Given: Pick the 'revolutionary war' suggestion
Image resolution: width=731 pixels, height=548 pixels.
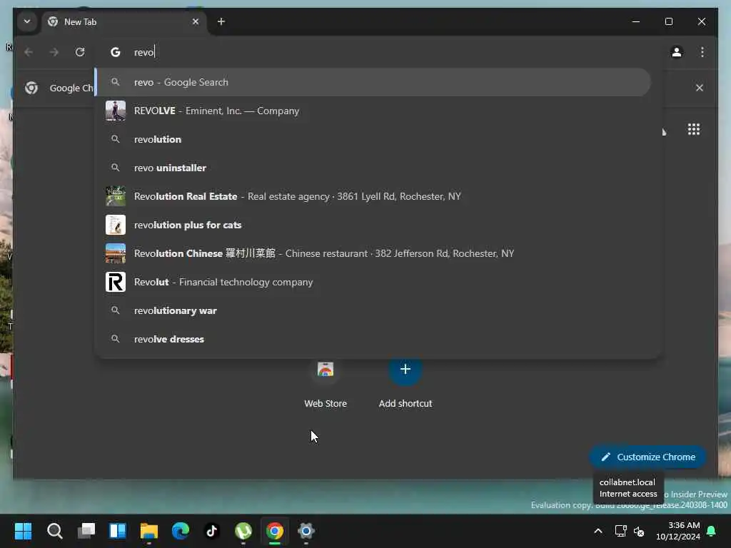Looking at the screenshot, I should (373, 310).
